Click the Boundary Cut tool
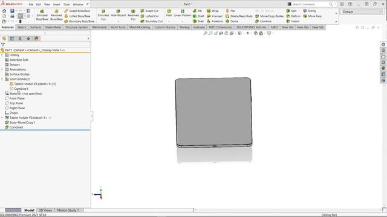Viewport: 387px width, 217px height. pyautogui.click(x=152, y=22)
